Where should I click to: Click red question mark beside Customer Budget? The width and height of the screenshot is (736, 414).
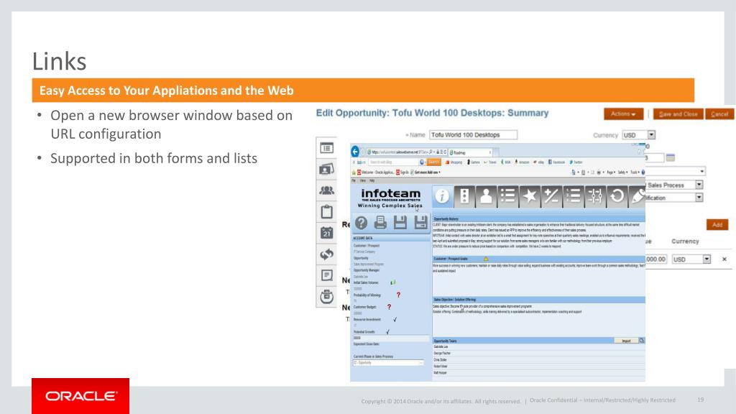[x=389, y=307]
